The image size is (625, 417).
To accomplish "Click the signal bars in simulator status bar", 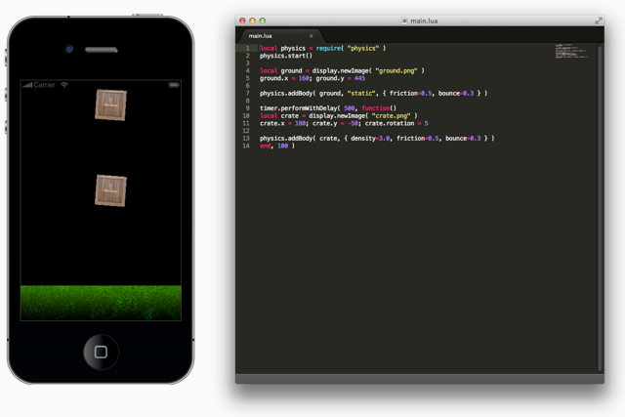I will (27, 85).
